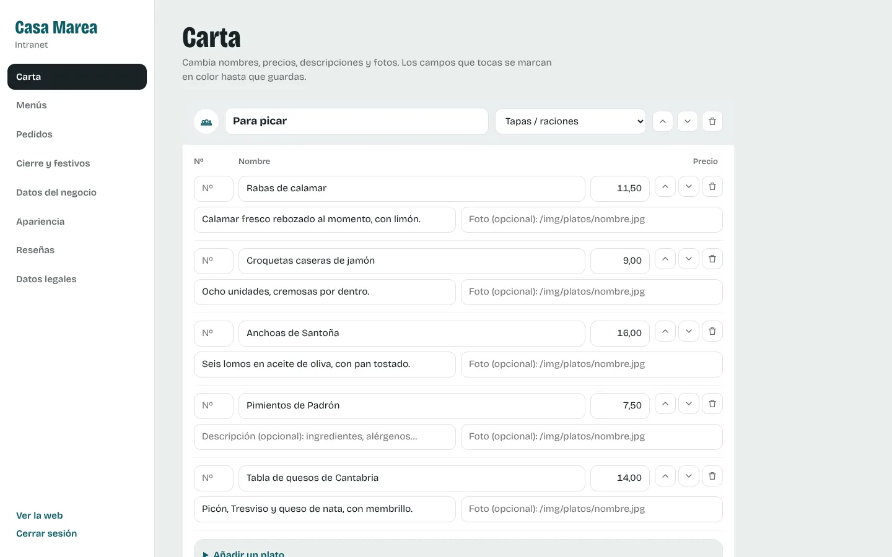Screen dimensions: 892x557
Task: Click the Casa Marea logo title
Action: (56, 28)
